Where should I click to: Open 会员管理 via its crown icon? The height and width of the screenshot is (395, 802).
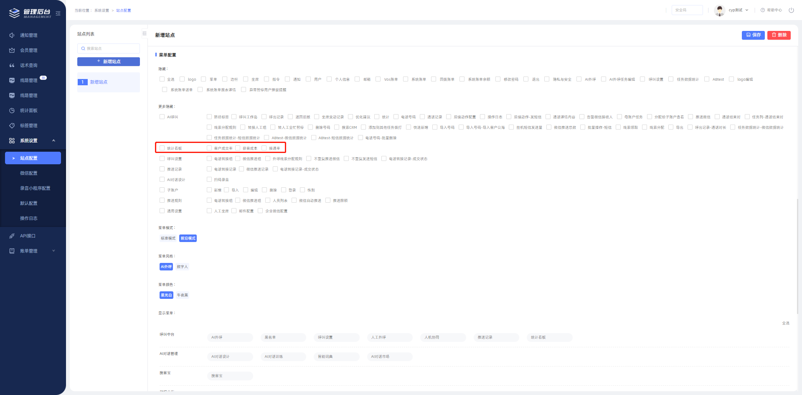pyautogui.click(x=12, y=50)
